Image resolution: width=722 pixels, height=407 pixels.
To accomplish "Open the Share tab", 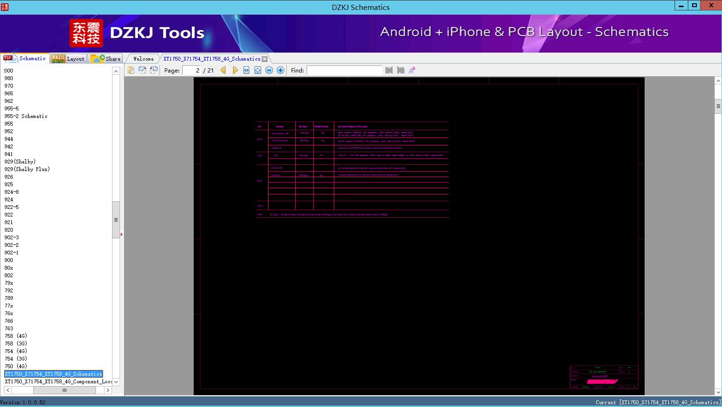I will point(106,59).
